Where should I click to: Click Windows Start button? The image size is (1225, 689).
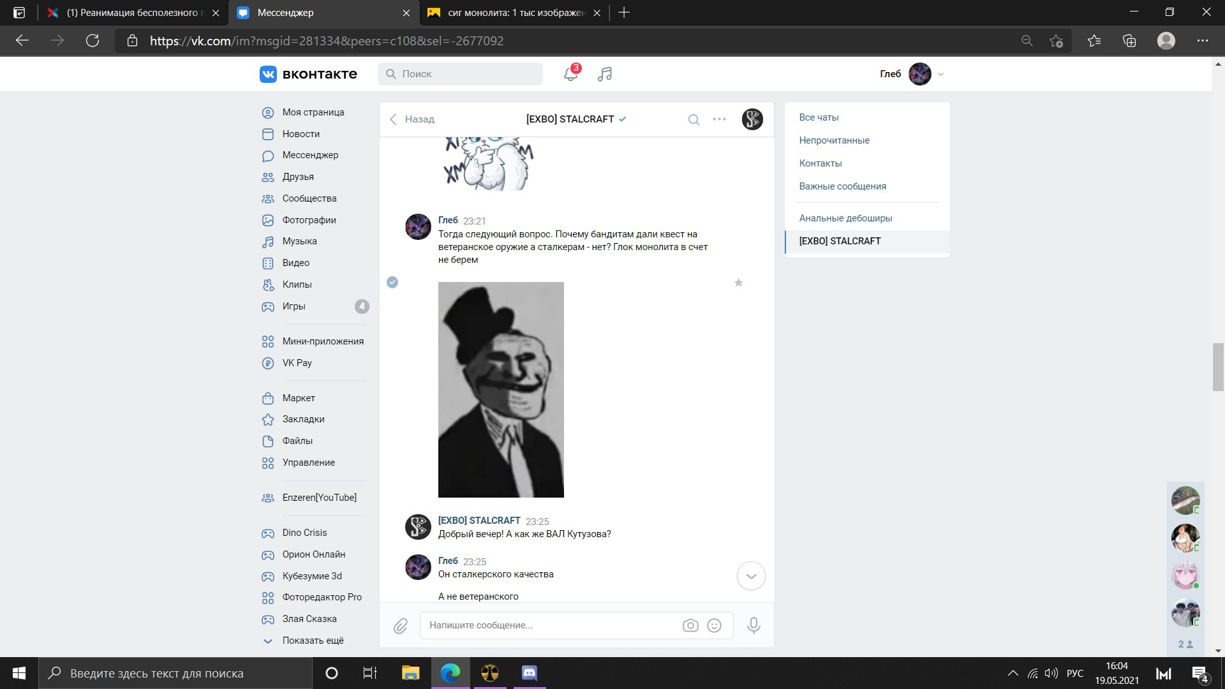pos(19,673)
